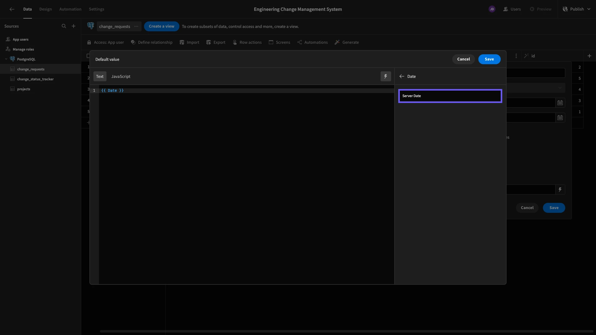Viewport: 596px width, 335px height.
Task: Search sources with magnifier icon
Action: [x=64, y=26]
